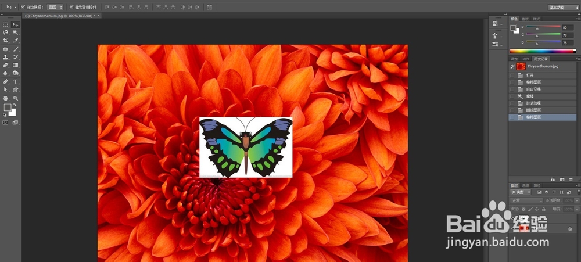Select the Crop tool
The image size is (581, 262).
point(6,41)
